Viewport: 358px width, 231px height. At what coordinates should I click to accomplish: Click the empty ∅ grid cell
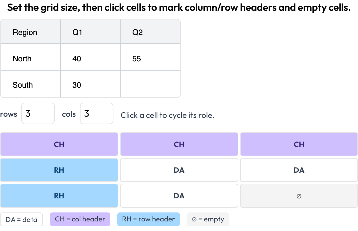point(299,196)
